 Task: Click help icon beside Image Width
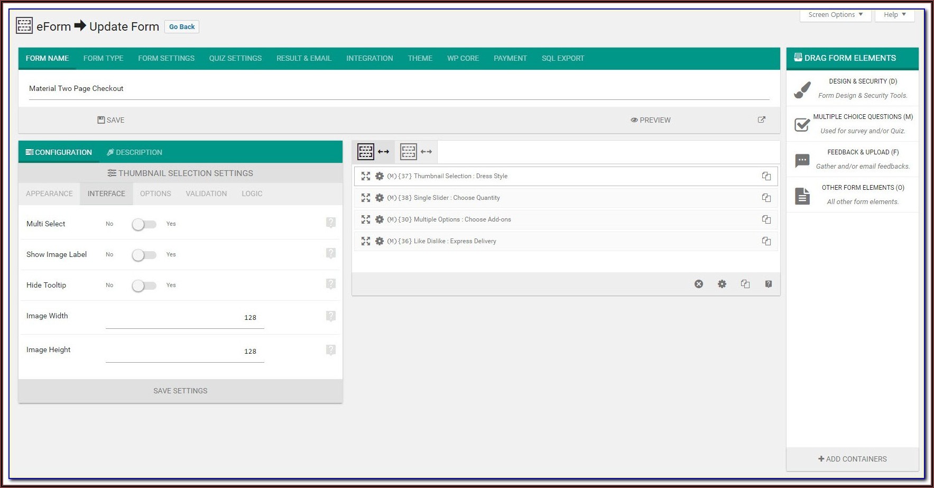[331, 316]
